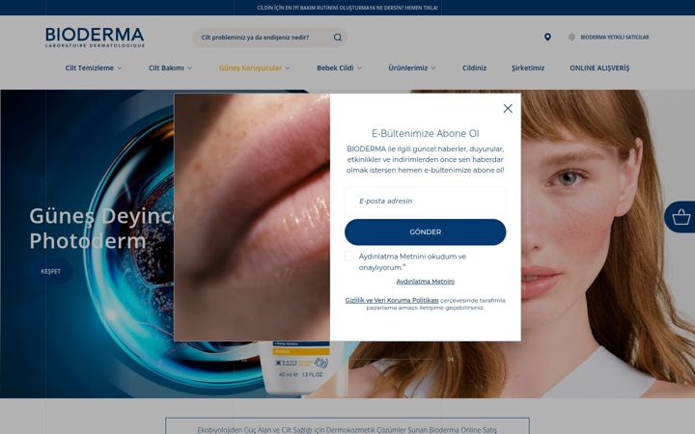695x434 pixels.
Task: Select slide 04 carousel marker
Action: pyautogui.click(x=451, y=359)
